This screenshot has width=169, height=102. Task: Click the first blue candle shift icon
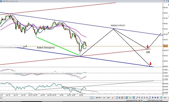point(153,98)
